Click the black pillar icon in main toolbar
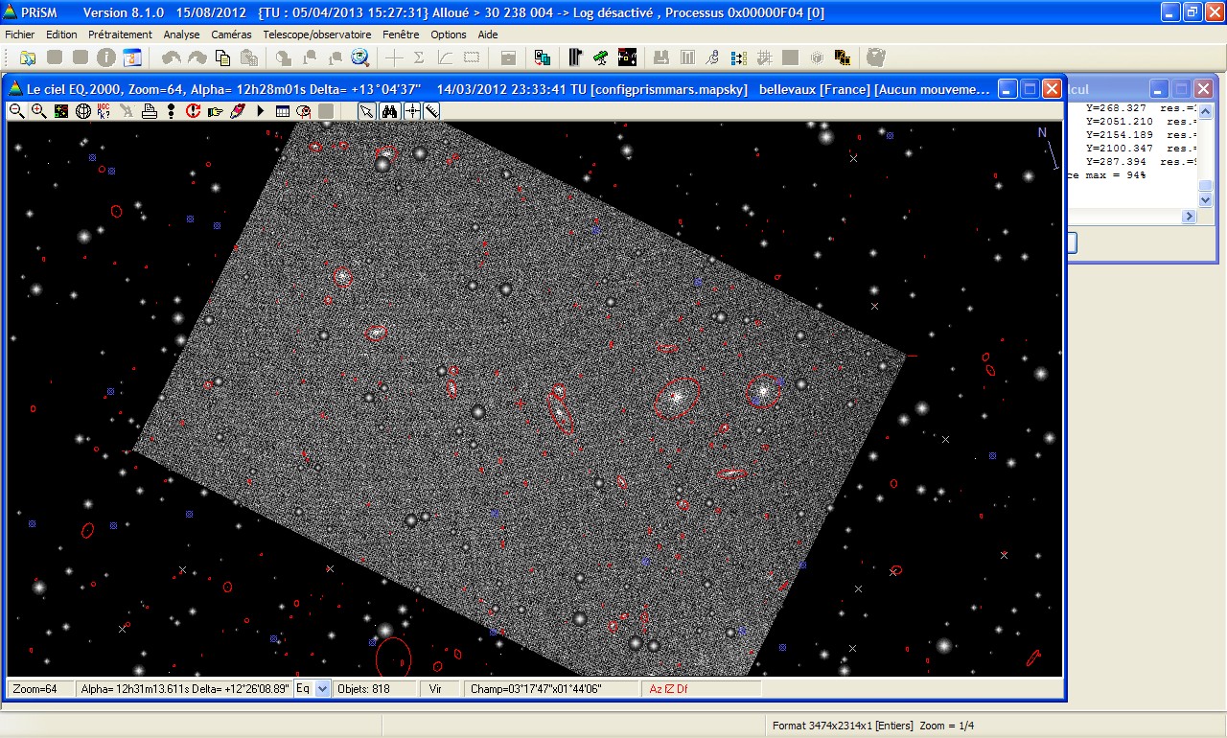 click(575, 58)
